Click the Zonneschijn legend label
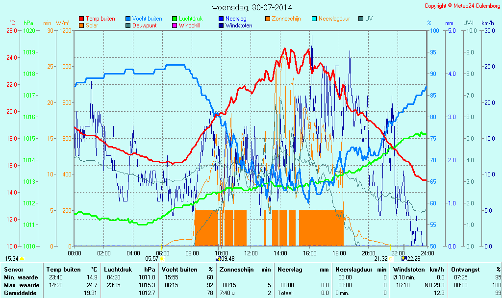The image size is (503, 298). click(x=286, y=19)
